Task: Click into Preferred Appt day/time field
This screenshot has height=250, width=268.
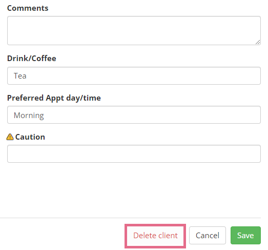Action: [x=134, y=114]
